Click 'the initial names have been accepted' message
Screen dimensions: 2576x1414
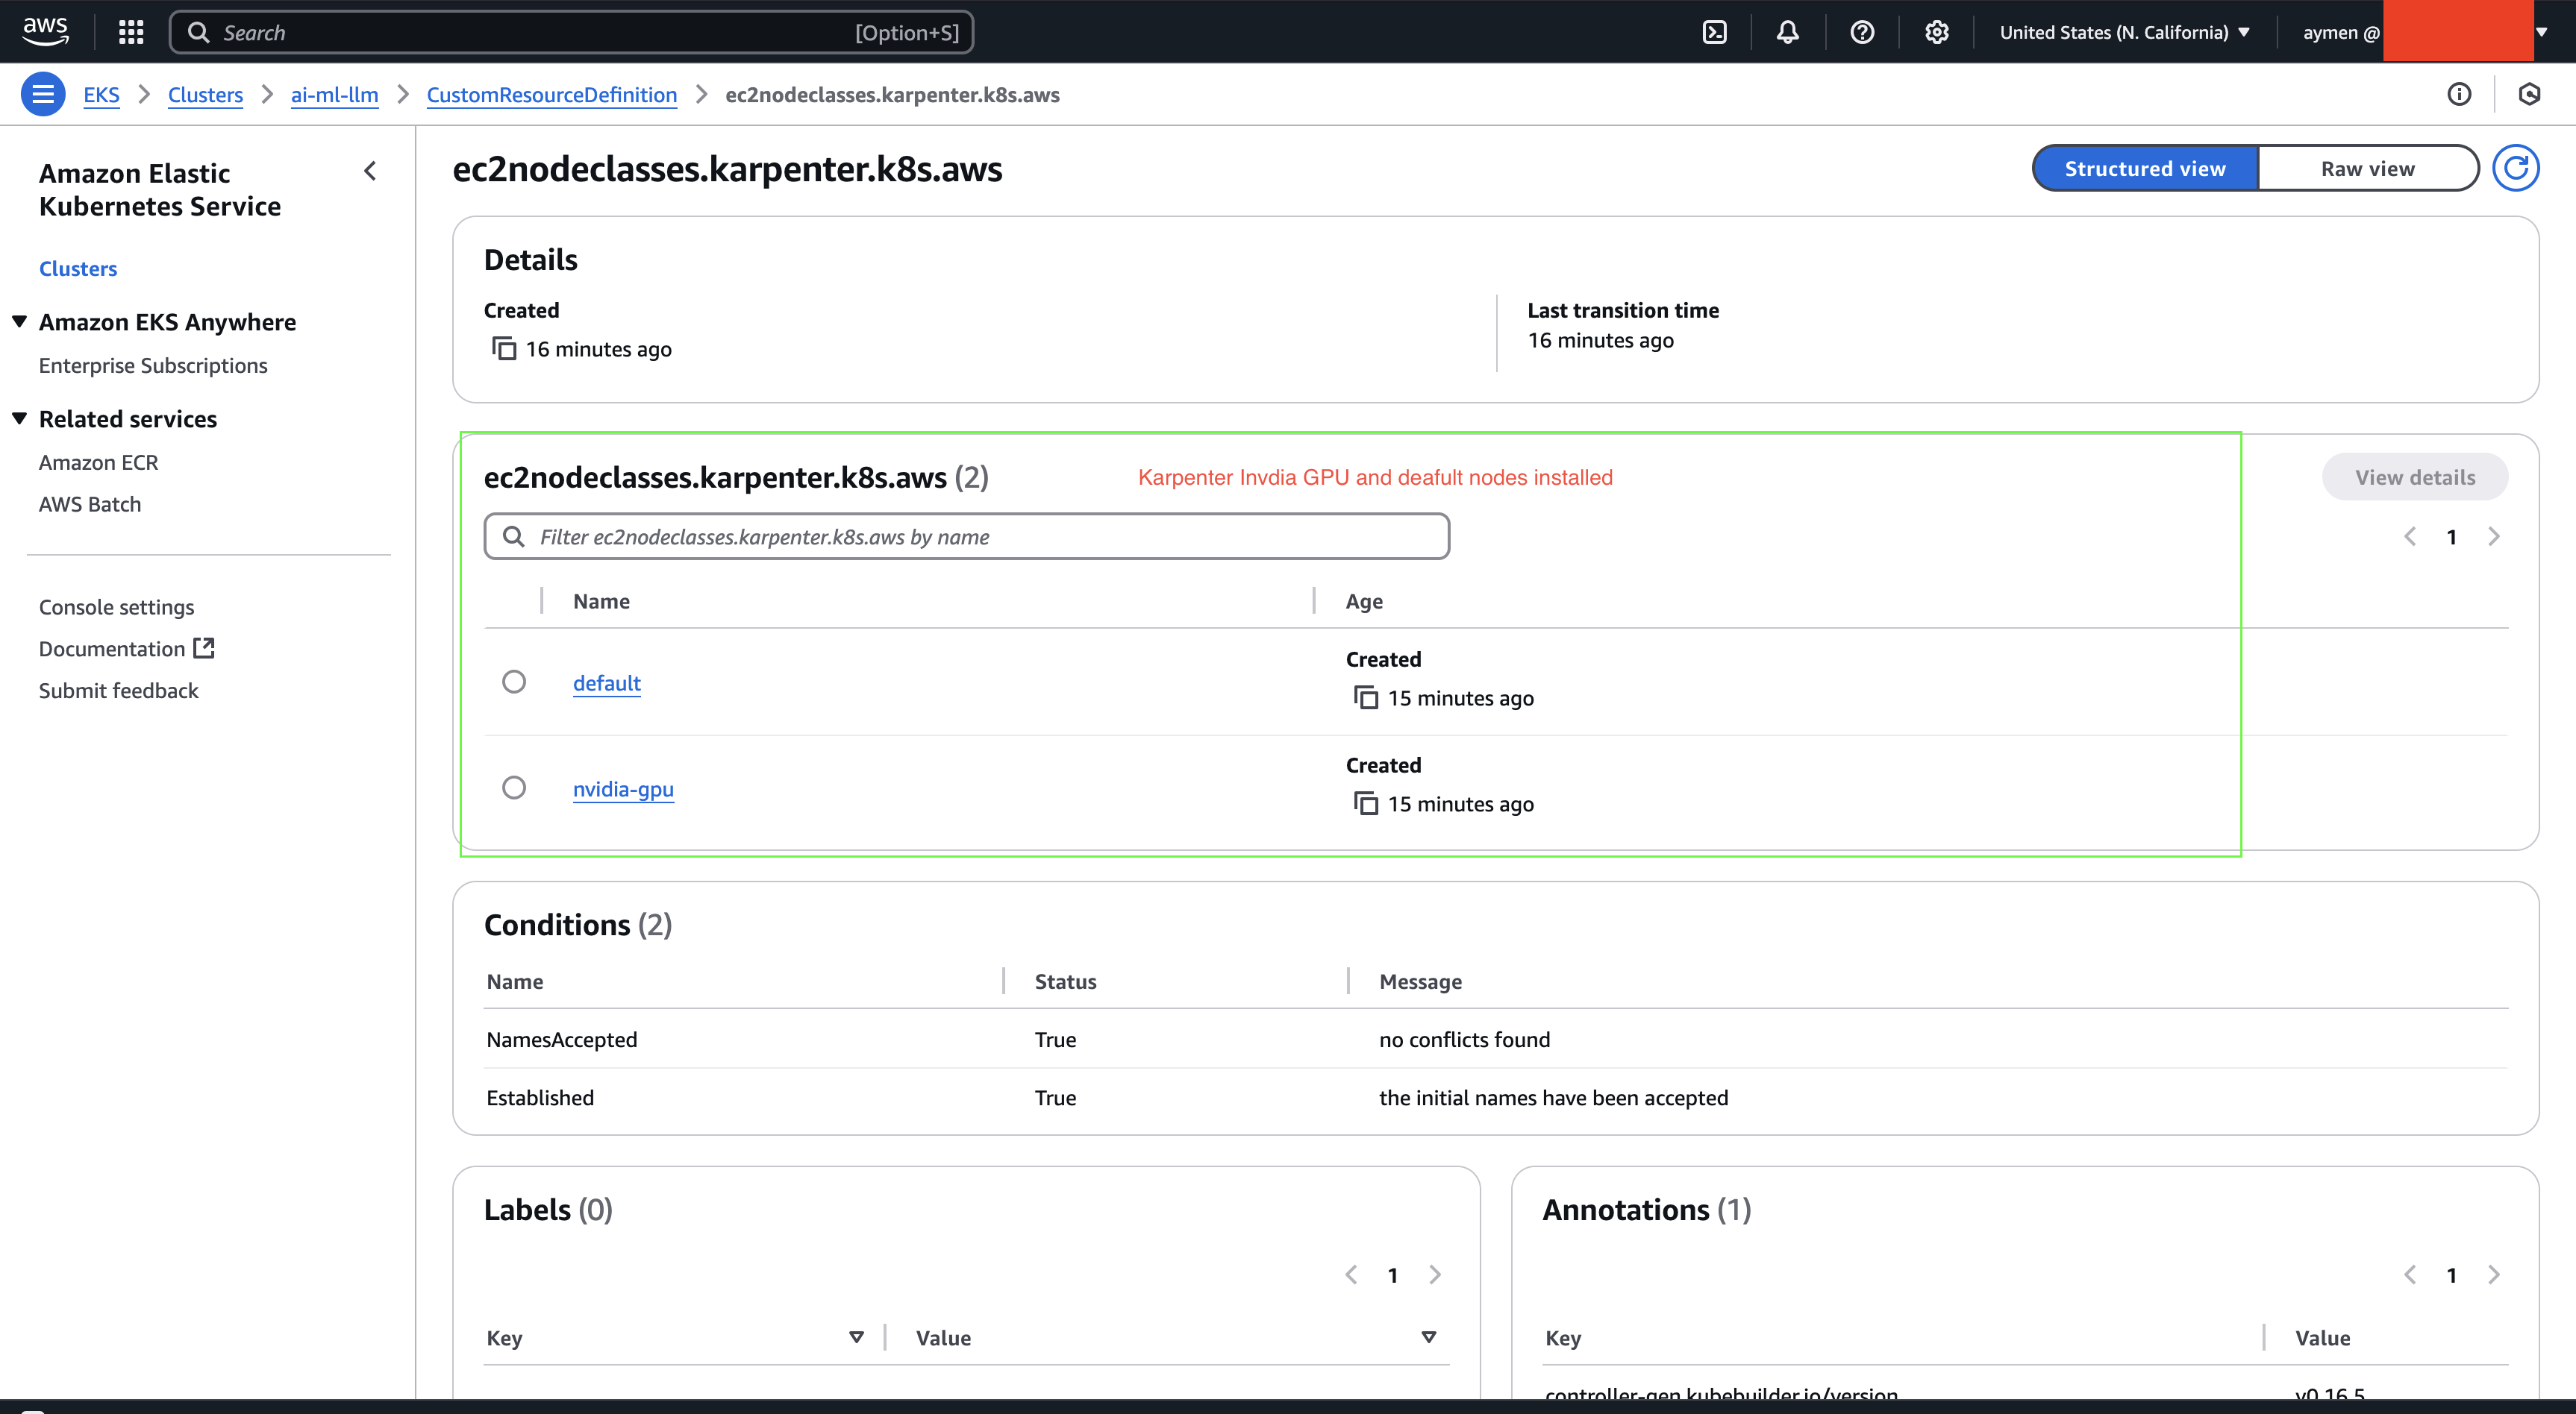pos(1553,1097)
